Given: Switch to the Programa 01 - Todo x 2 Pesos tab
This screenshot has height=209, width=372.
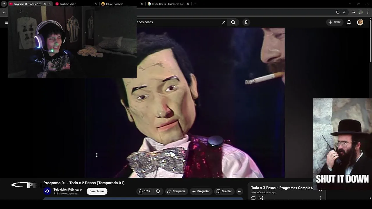Looking at the screenshot, I should tap(28, 4).
